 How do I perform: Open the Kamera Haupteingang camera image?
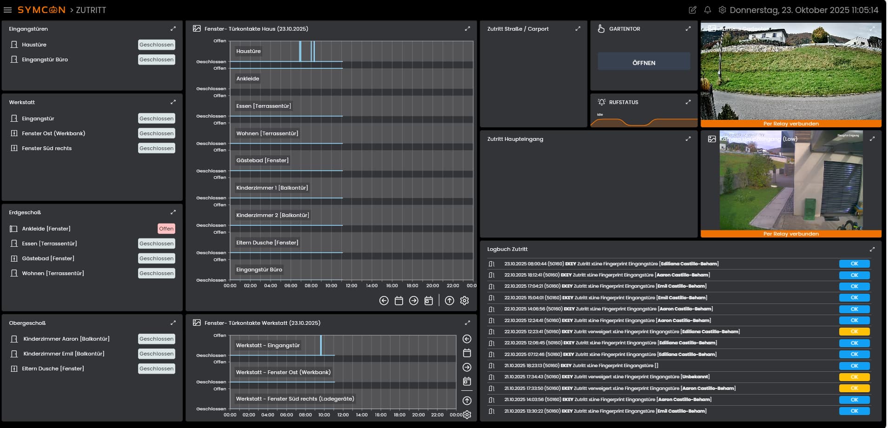[x=790, y=181]
